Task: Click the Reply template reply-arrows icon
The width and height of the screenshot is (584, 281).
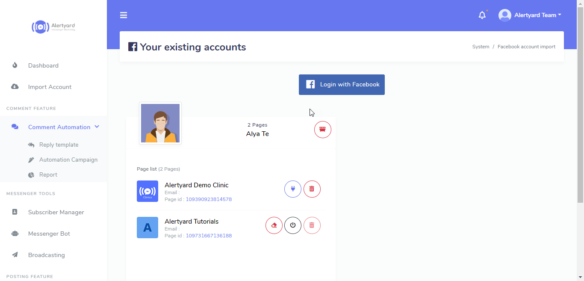Action: click(x=31, y=145)
